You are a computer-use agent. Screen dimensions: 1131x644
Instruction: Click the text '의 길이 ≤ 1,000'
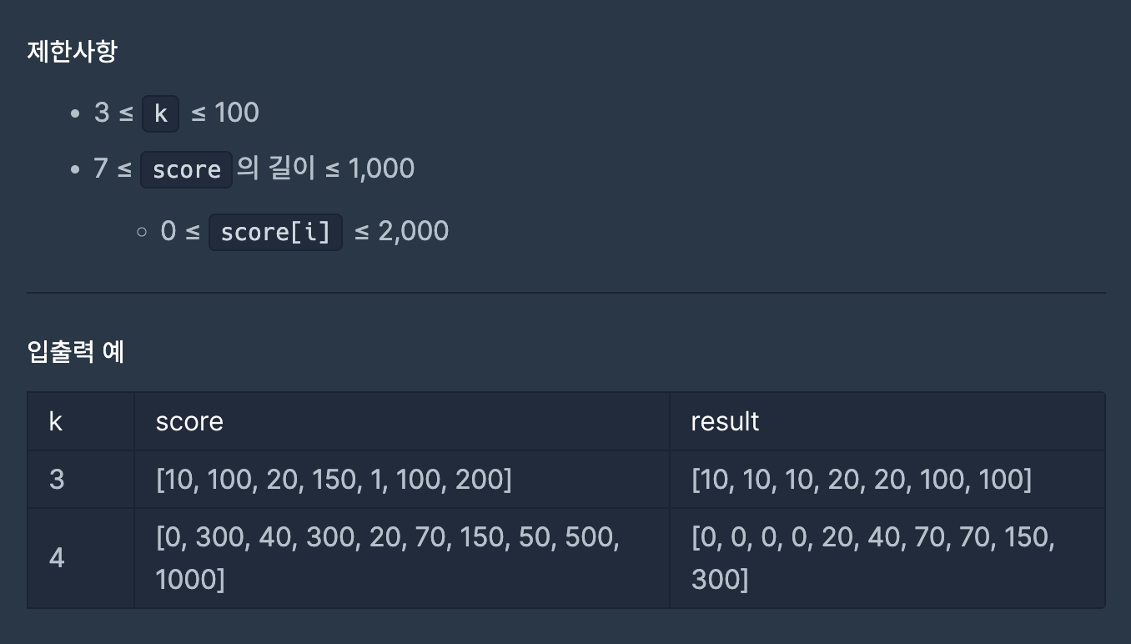point(325,169)
